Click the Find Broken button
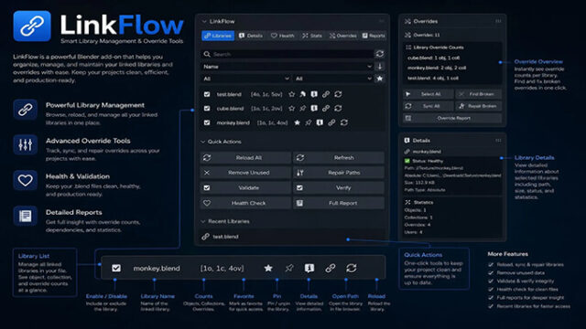 [x=479, y=94]
